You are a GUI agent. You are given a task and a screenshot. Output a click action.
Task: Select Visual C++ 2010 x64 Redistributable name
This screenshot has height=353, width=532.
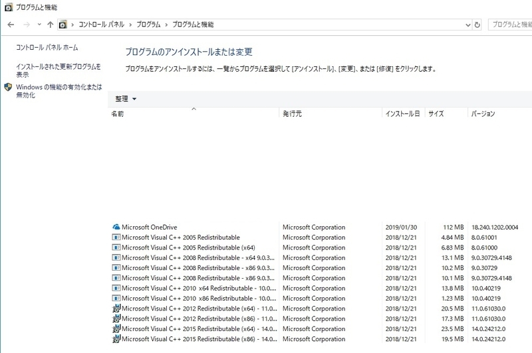click(x=199, y=288)
